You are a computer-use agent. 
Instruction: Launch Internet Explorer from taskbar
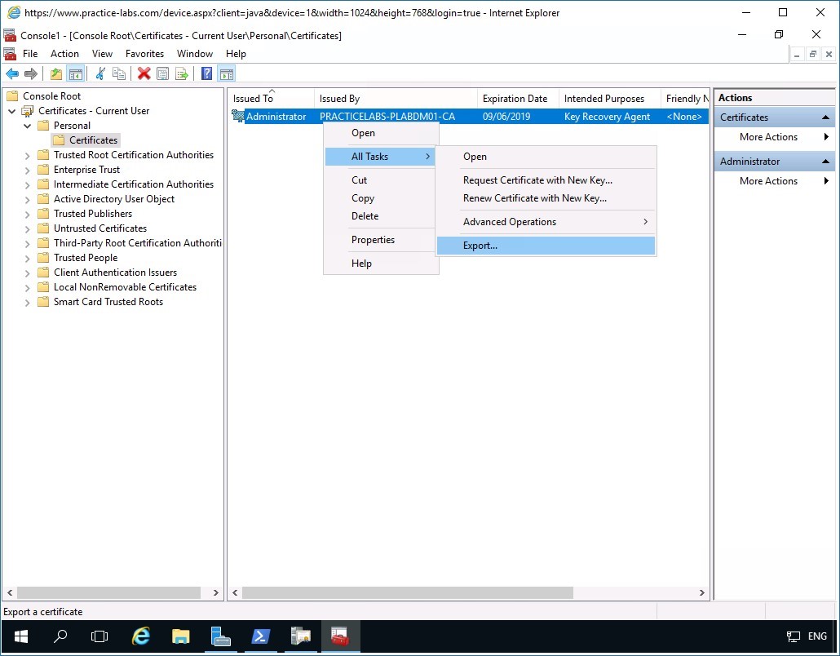[141, 636]
